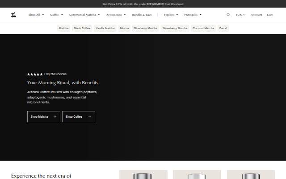Click the REFORMED10 promo announcement bar

coord(143,4)
